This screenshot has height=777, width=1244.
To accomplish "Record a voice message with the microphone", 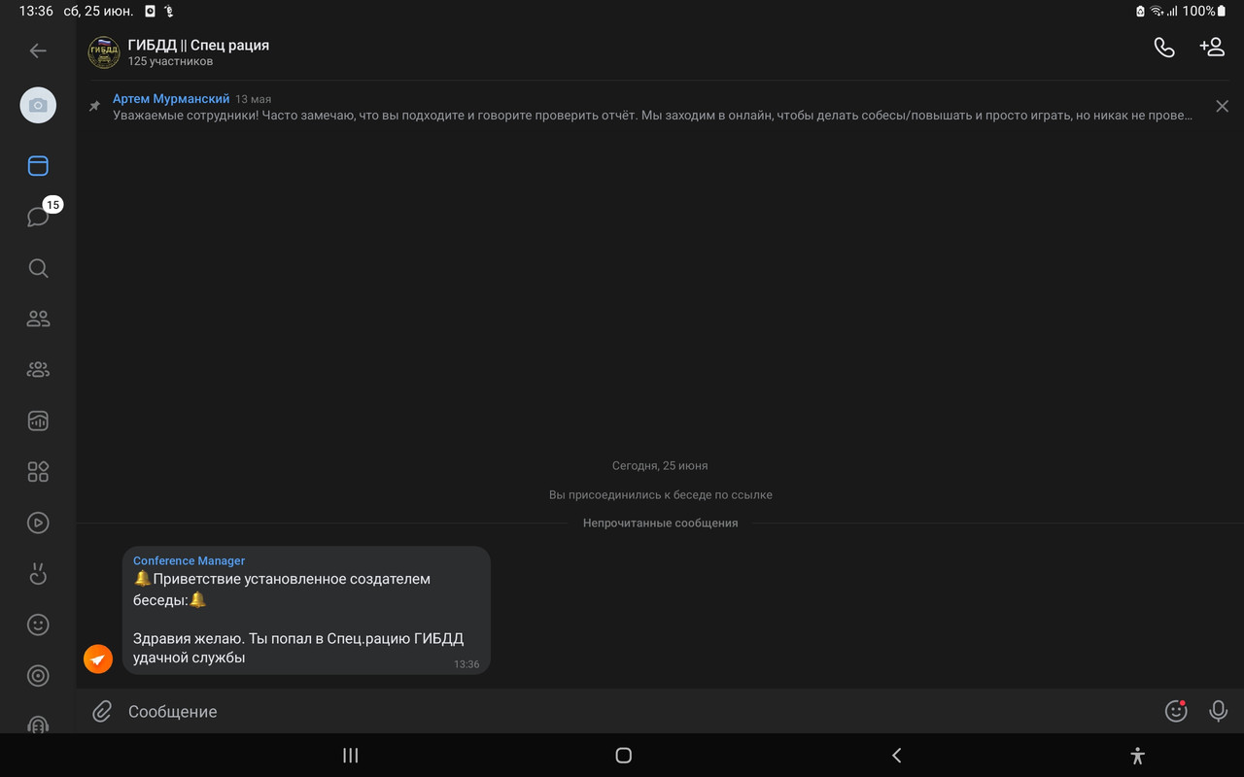I will [1218, 711].
